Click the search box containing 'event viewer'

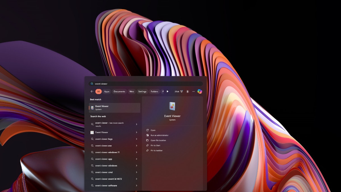coord(146,84)
